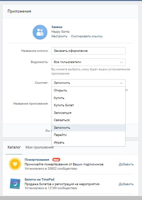Screen dimensions: 142x200
Task: Click the Настроить link
Action: click(59, 36)
